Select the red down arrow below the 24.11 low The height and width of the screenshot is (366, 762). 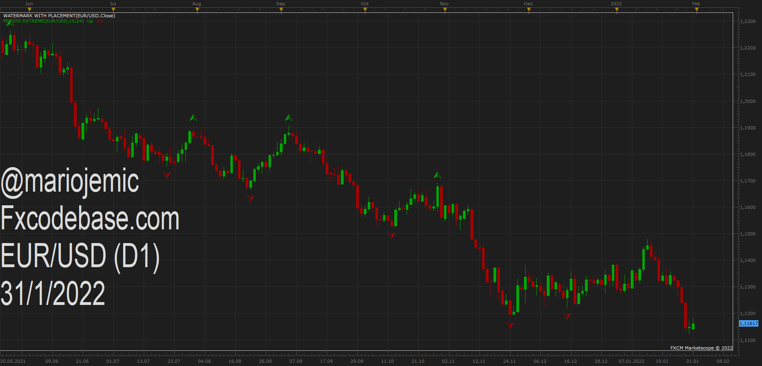pos(510,325)
